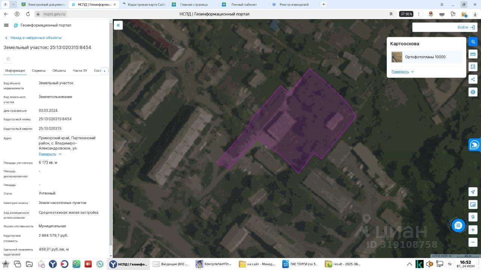Image resolution: width=481 pixels, height=270 pixels.
Task: Bookmark the page with the bookmark icon
Action: pos(391,14)
